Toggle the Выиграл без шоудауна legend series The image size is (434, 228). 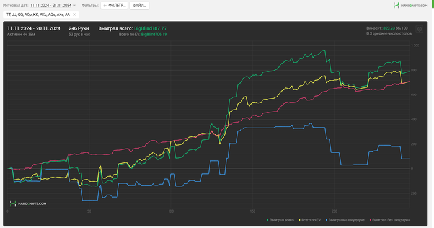click(x=389, y=220)
